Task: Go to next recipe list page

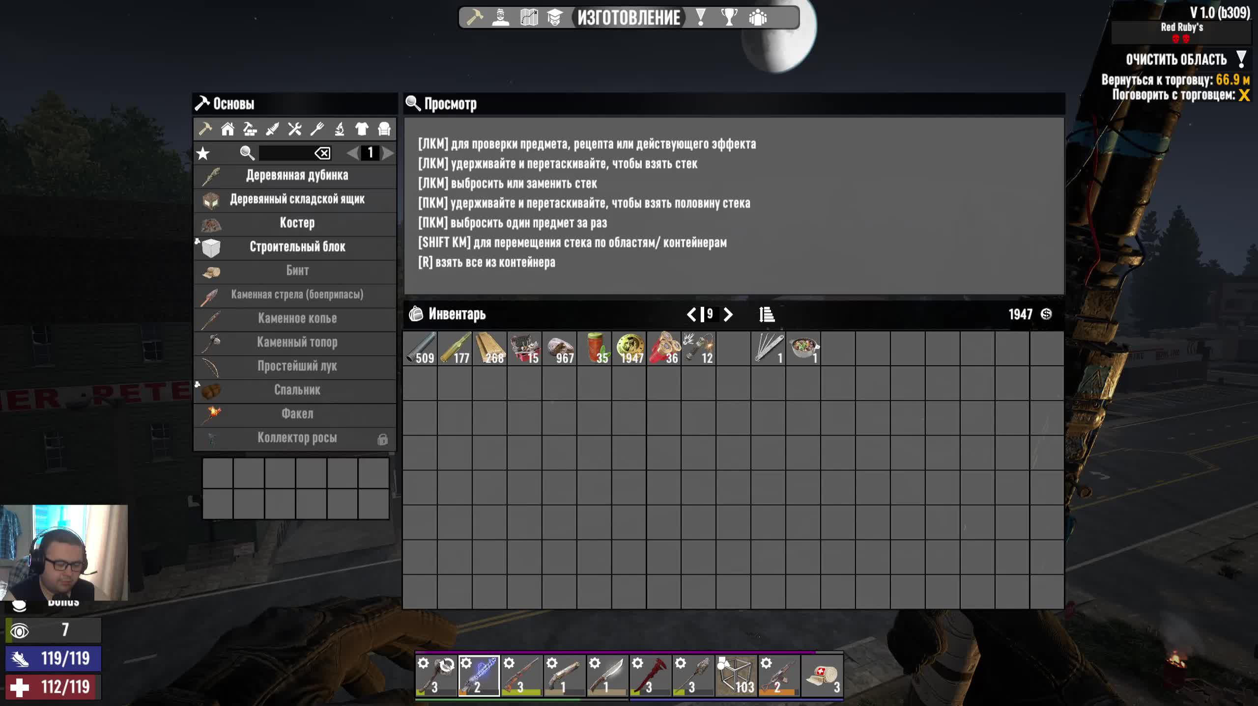Action: [x=388, y=154]
